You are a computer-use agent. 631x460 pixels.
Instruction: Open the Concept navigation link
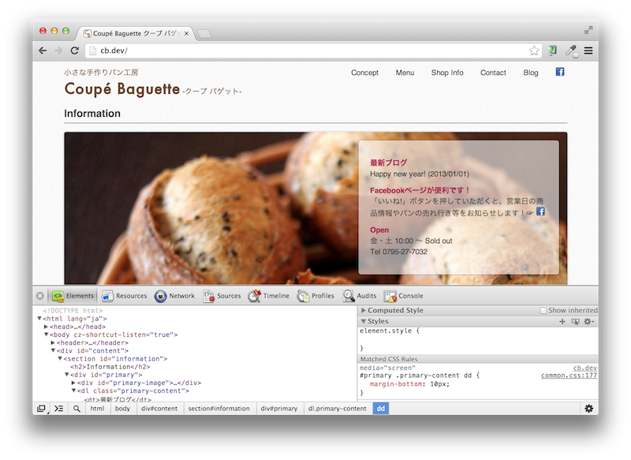(364, 73)
